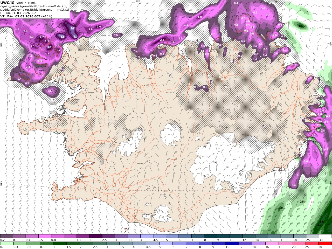Screen dimensions: 332x249
Task: Click lower legend swatch between 5 and 6
Action: point(166,243)
